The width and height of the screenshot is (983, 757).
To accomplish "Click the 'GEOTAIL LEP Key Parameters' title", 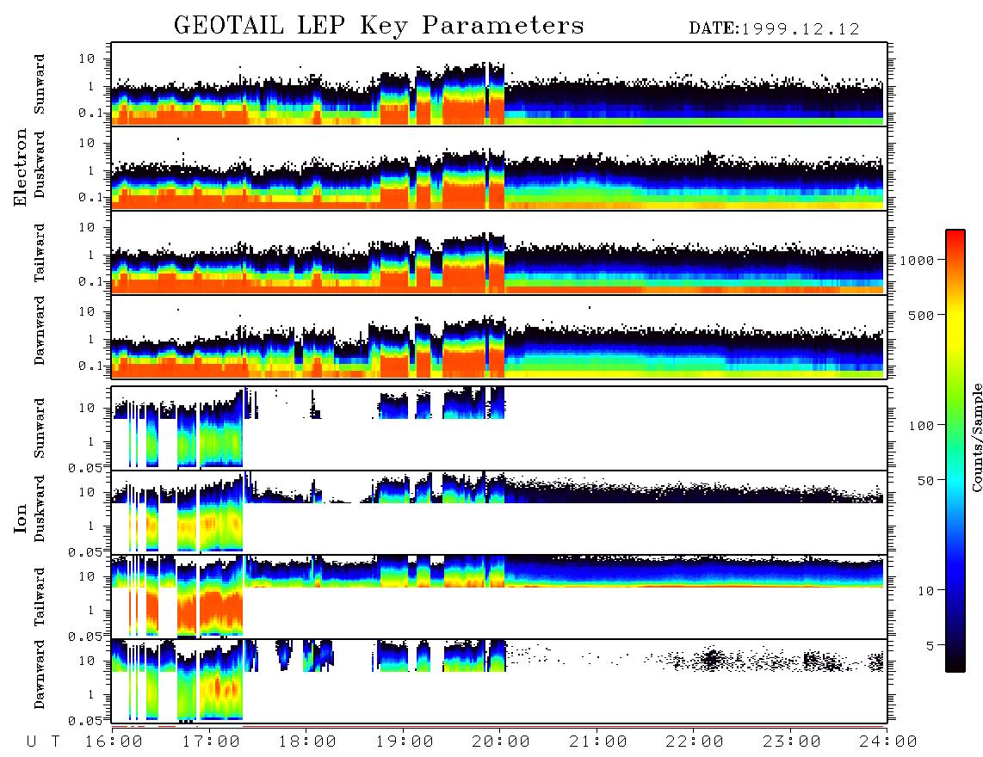I will pyautogui.click(x=379, y=27).
